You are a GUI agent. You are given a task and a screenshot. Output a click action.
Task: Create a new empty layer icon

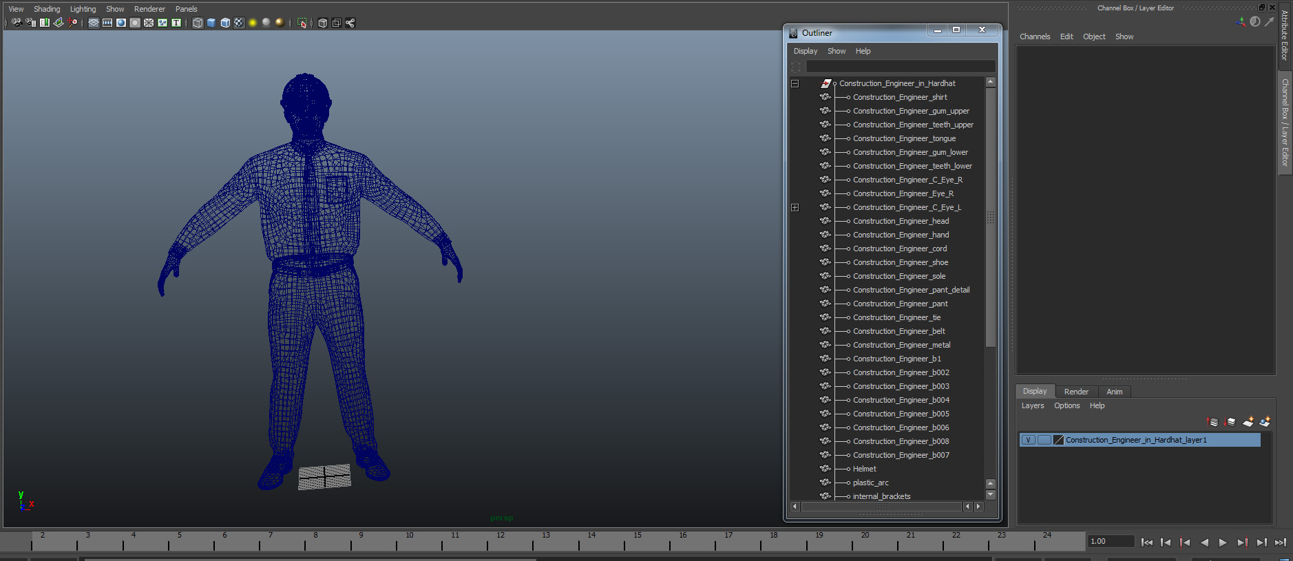(1248, 422)
